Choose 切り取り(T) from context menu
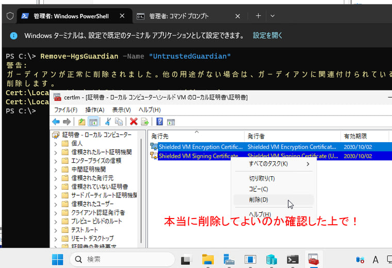Screen dimensions: 392x268 click(x=273, y=179)
